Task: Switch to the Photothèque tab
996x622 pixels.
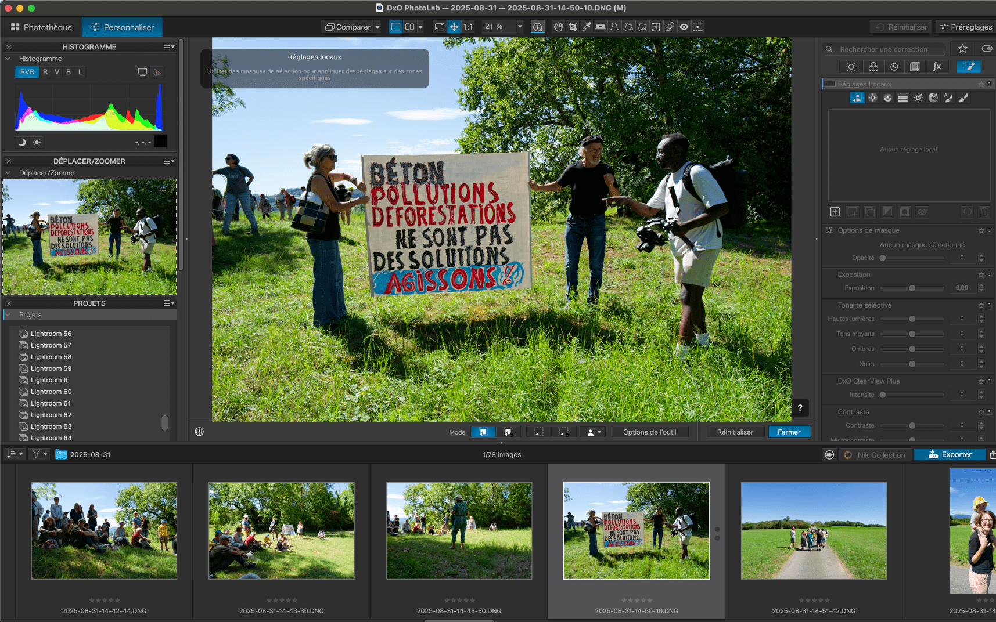Action: pos(41,27)
